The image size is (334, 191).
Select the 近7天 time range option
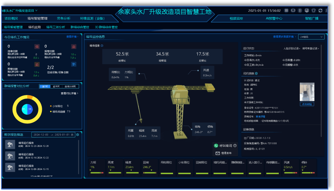pyautogui.click(x=45, y=86)
